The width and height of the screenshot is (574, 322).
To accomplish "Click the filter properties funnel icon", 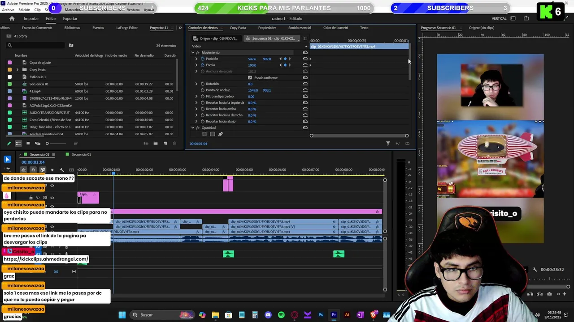I will pos(388,144).
